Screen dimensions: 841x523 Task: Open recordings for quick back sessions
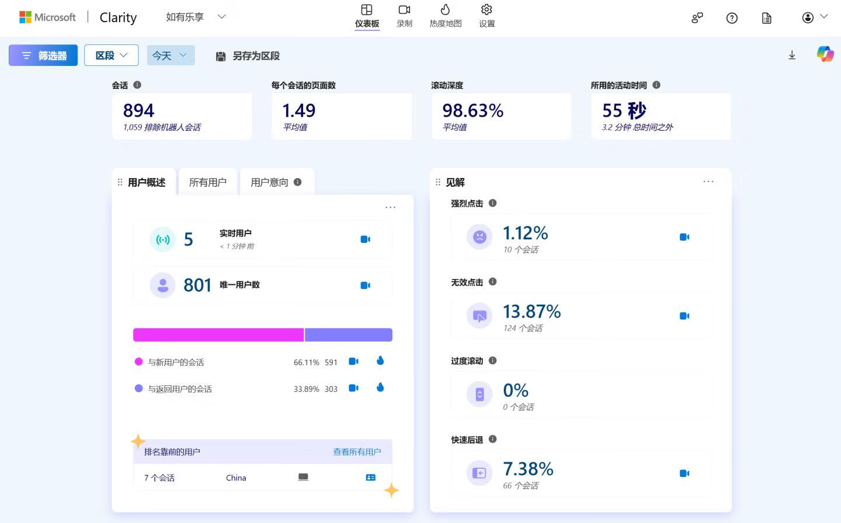pyautogui.click(x=684, y=473)
